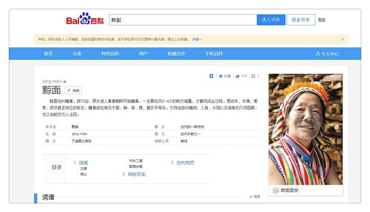Click the 目录 contents label
Image resolution: width=370 pixels, height=212 pixels.
[x=57, y=168]
